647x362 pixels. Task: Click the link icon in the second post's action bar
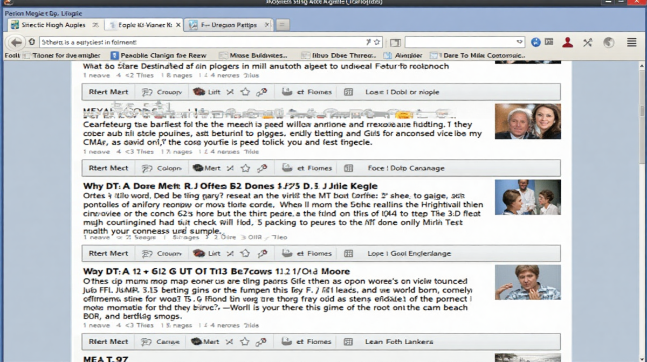click(262, 168)
